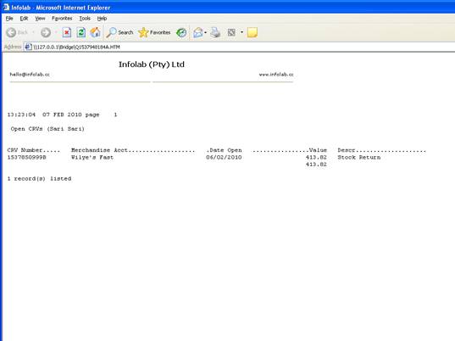Viewport: 455px width, 341px height.
Task: Click the Mail envelope icon
Action: pos(198,32)
